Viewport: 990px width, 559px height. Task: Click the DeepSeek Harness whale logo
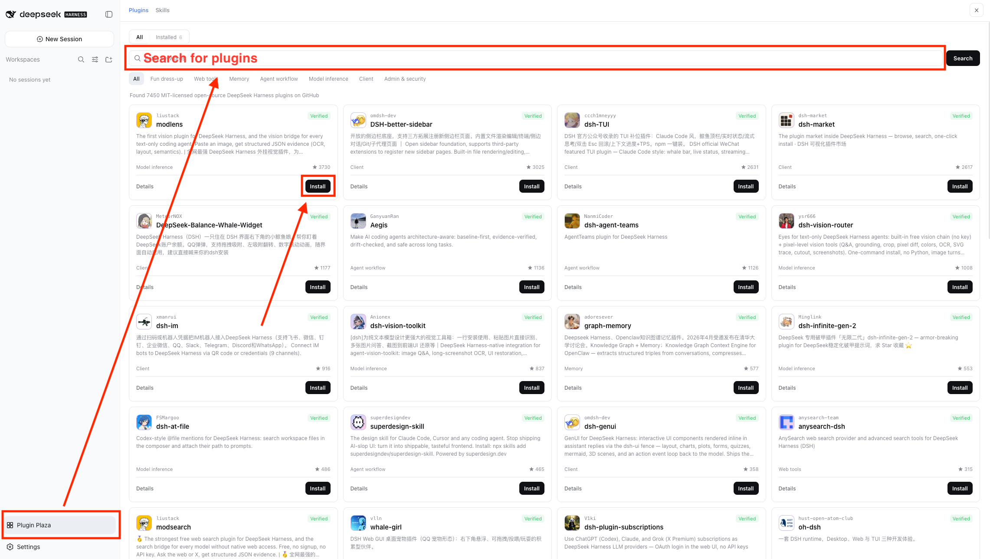tap(11, 14)
